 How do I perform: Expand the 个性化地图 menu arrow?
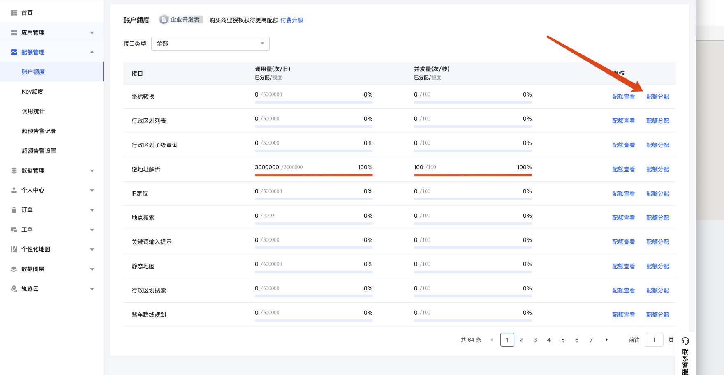[92, 249]
